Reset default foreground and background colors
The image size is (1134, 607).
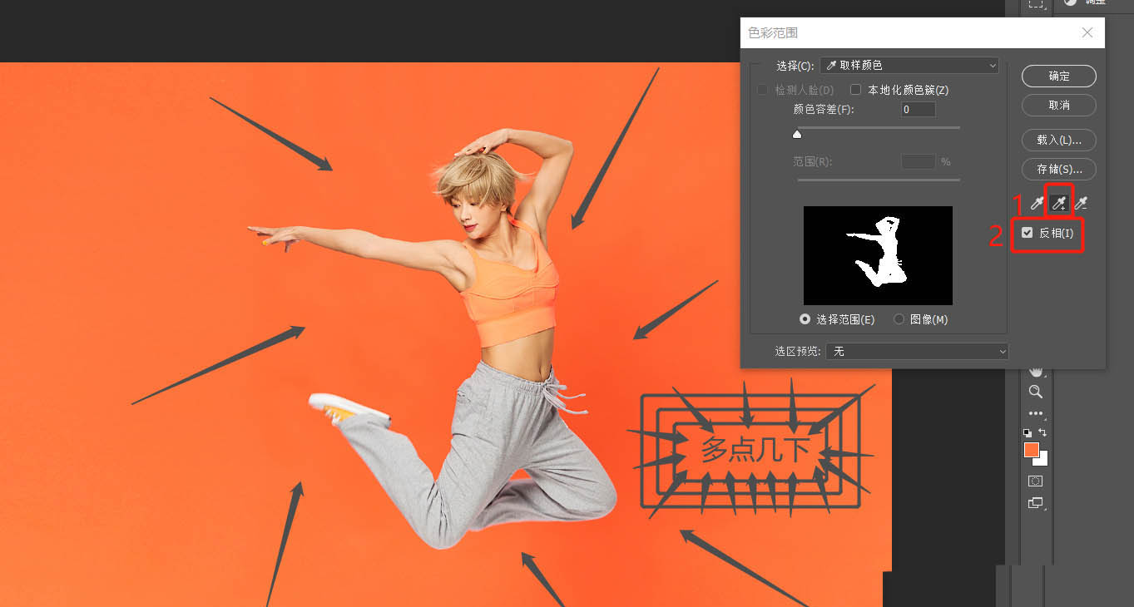click(x=1028, y=432)
